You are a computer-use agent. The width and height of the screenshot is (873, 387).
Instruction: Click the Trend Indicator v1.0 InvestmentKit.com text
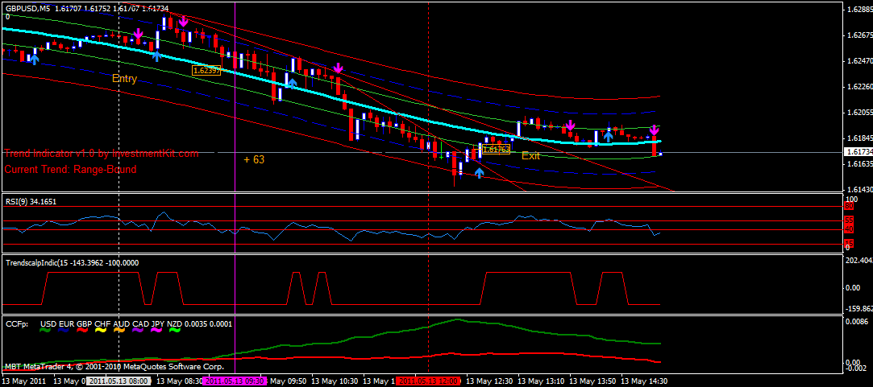tap(102, 154)
